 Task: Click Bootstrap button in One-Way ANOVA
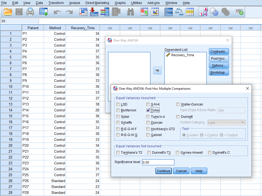(219, 72)
